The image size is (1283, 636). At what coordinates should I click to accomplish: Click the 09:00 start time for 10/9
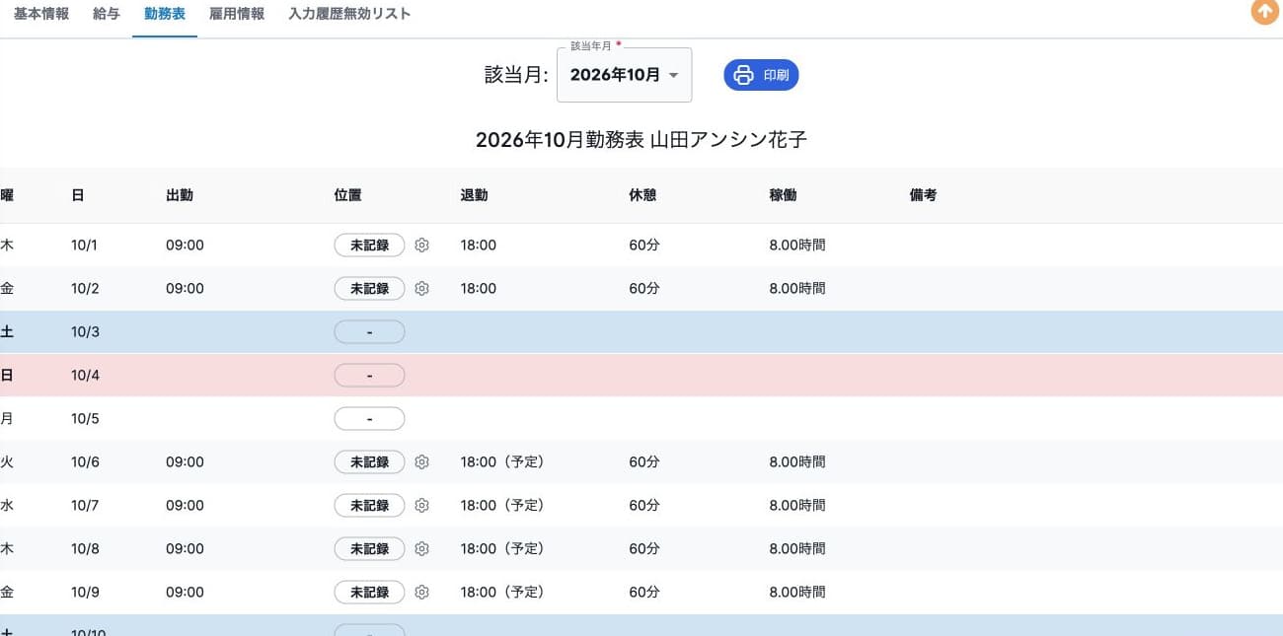coord(185,593)
